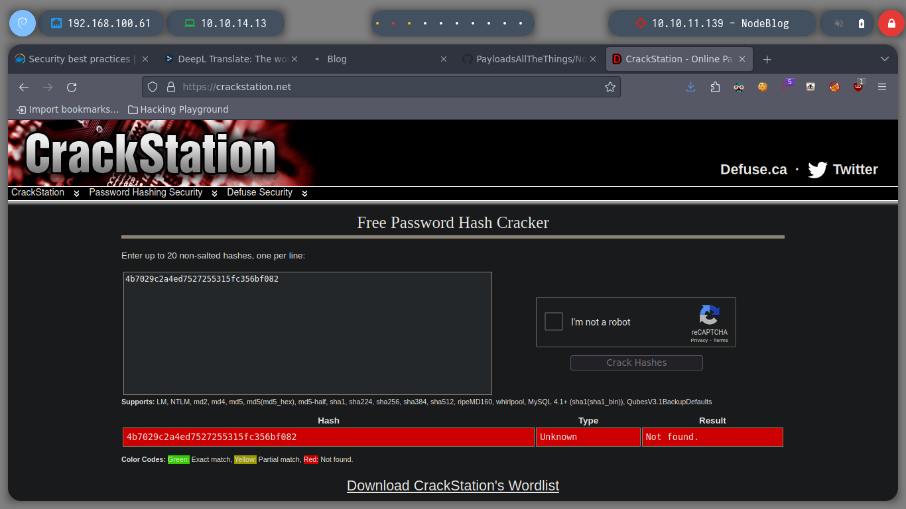
Task: Click the Green color code swatch
Action: [x=178, y=459]
